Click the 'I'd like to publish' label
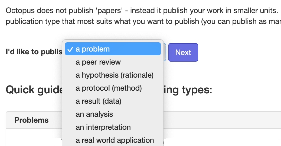 [x=34, y=52]
